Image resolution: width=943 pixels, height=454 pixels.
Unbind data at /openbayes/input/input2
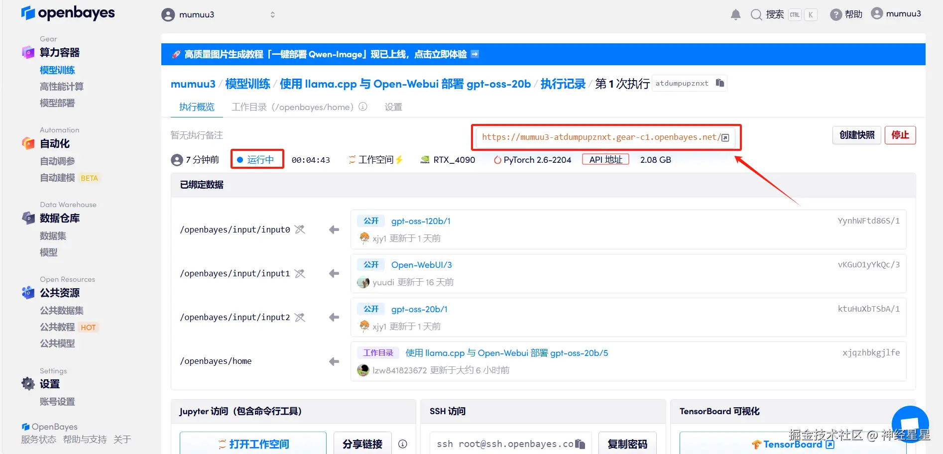300,317
